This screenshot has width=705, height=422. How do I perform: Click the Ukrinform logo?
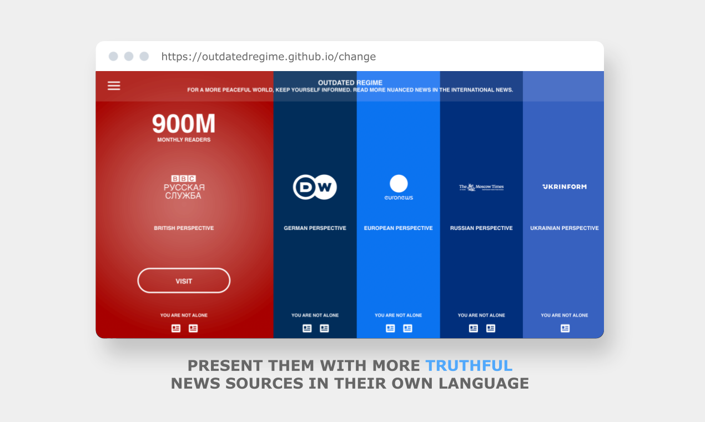tap(564, 187)
